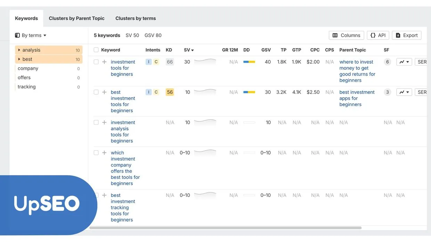The image size is (431, 242).
Task: Open the Columns configuration icon
Action: coord(334,35)
